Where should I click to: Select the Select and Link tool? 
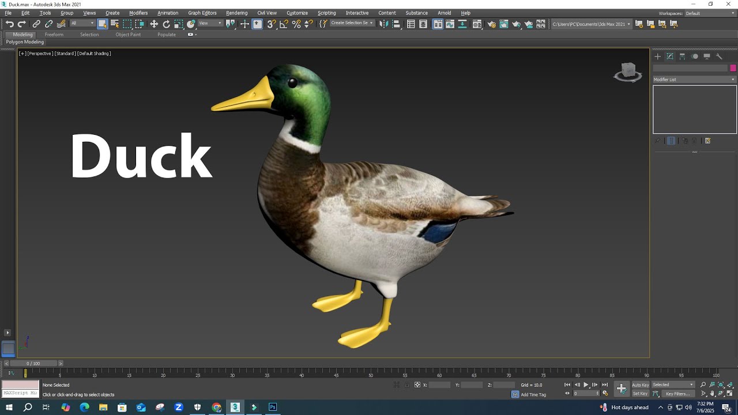[x=36, y=24]
